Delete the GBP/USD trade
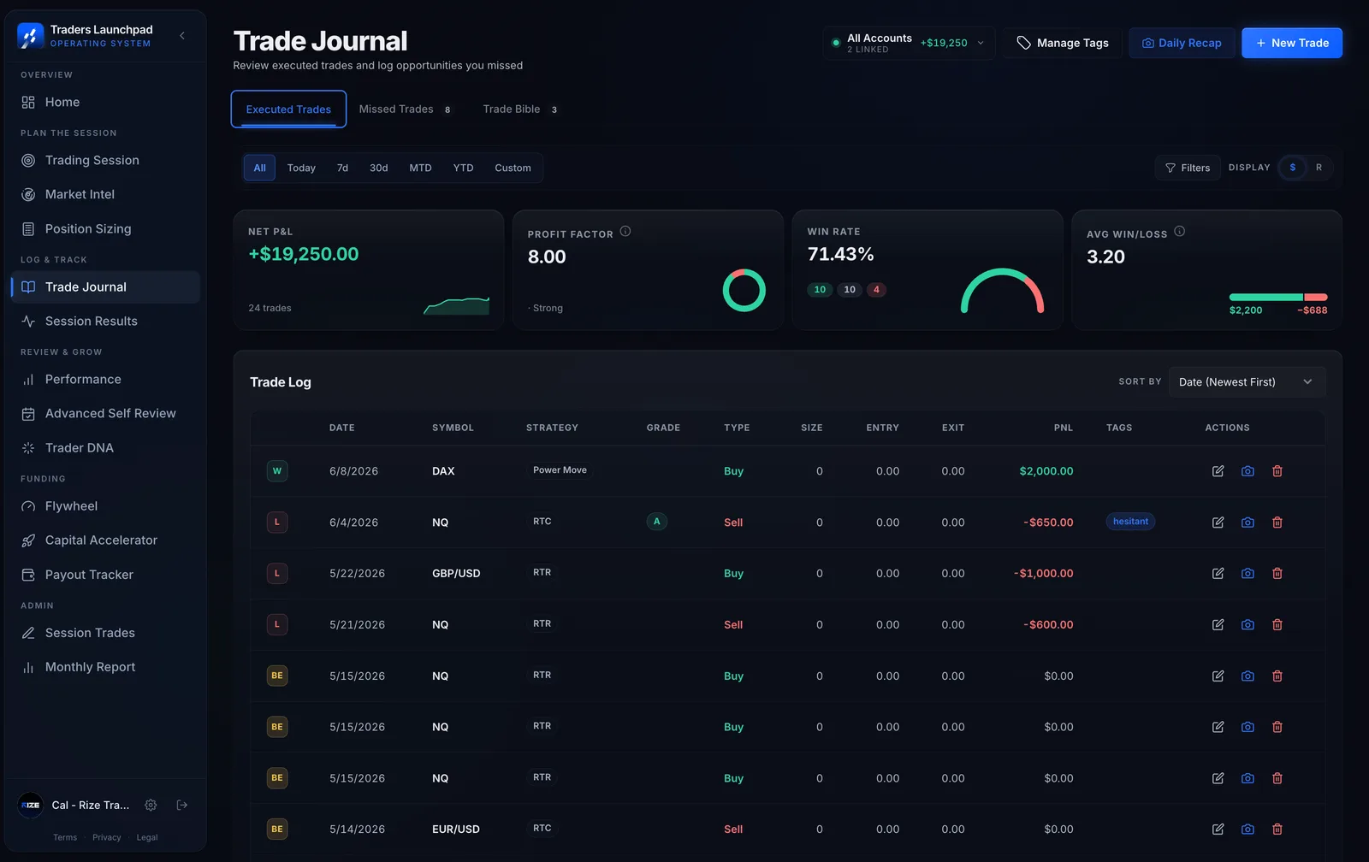The image size is (1369, 862). [1277, 574]
